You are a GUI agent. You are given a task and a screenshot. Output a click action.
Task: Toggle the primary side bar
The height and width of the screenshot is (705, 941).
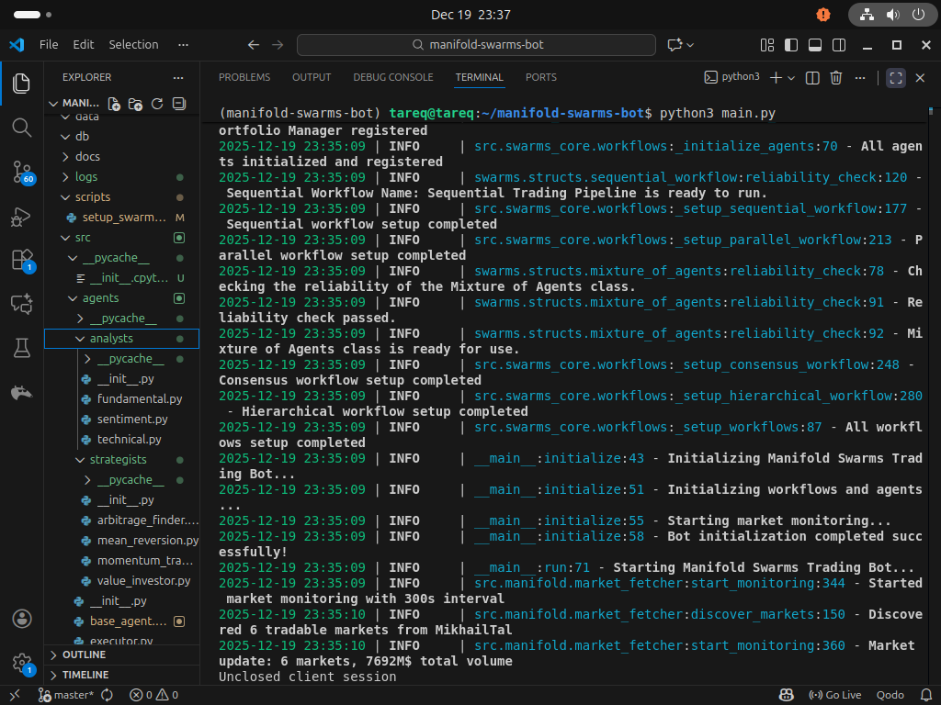pos(791,45)
